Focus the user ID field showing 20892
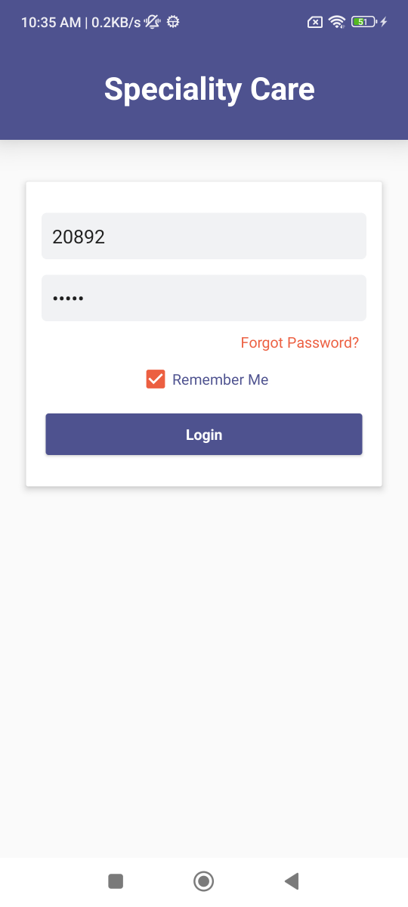 [x=204, y=236]
